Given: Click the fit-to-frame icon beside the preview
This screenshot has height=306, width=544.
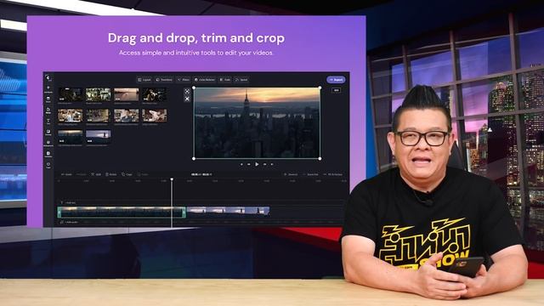Looking at the screenshot, I should pos(187,91).
